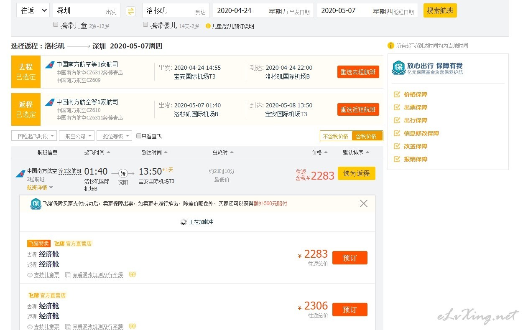
Task: Click the swap departure and arrival cities icon
Action: [131, 11]
